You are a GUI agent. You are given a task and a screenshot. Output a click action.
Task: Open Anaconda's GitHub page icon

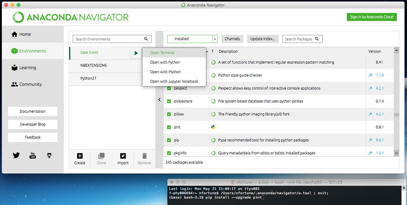pos(49,155)
